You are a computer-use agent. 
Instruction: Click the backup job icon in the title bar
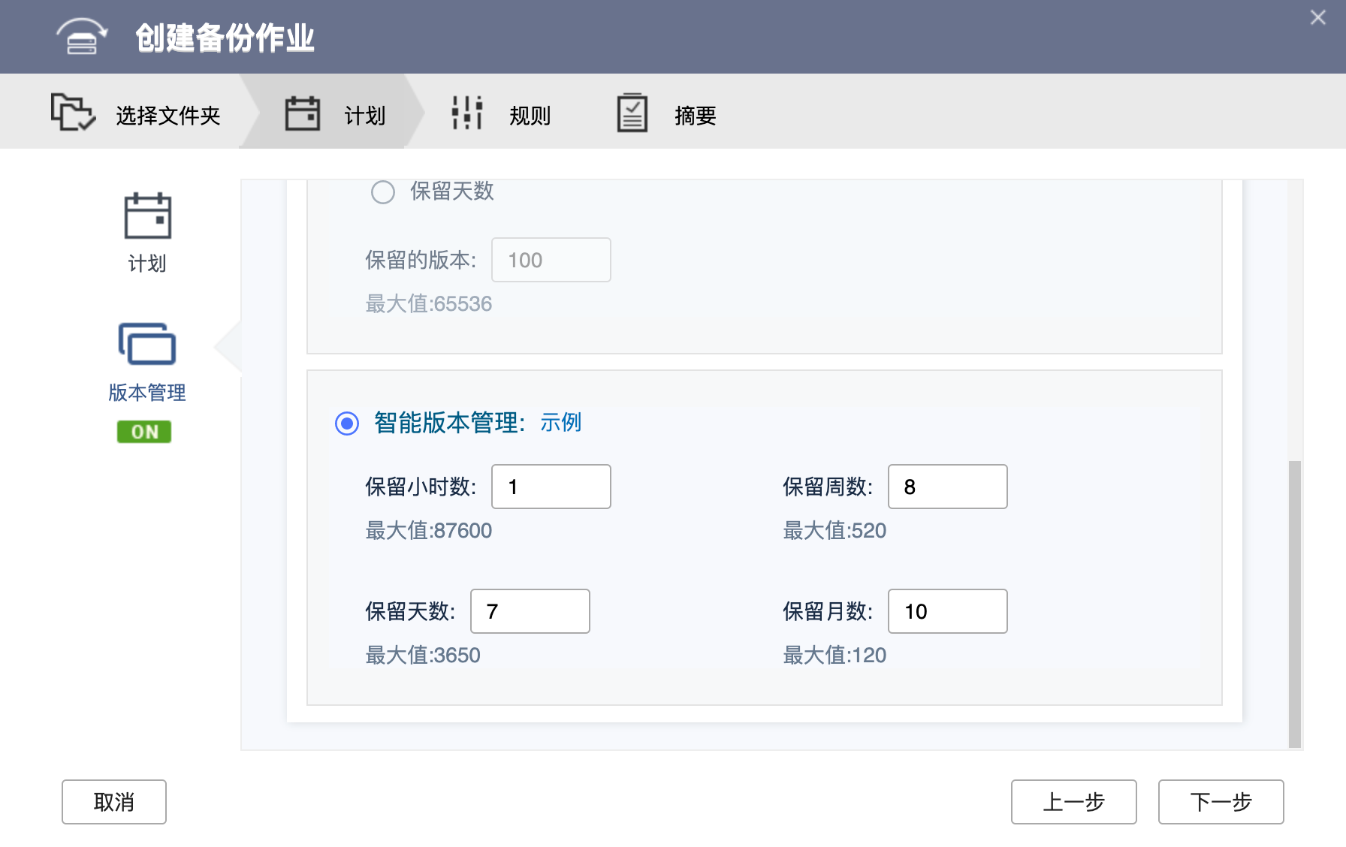(x=80, y=36)
